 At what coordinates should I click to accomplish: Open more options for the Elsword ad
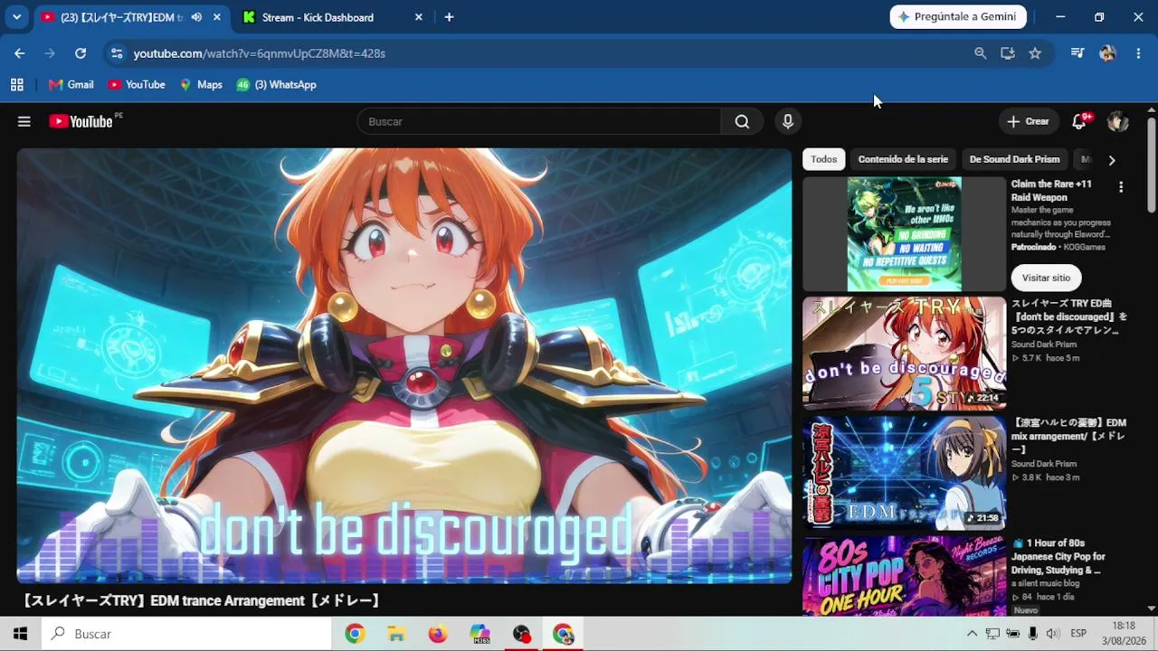point(1121,187)
